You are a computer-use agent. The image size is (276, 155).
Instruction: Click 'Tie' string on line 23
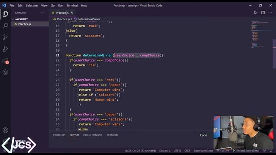pos(92,65)
